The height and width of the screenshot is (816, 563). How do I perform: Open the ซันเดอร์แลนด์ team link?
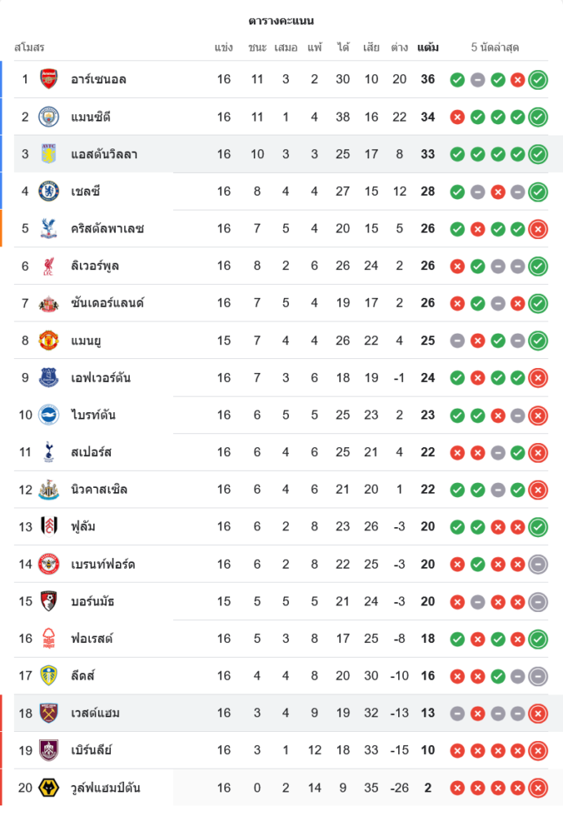(107, 304)
